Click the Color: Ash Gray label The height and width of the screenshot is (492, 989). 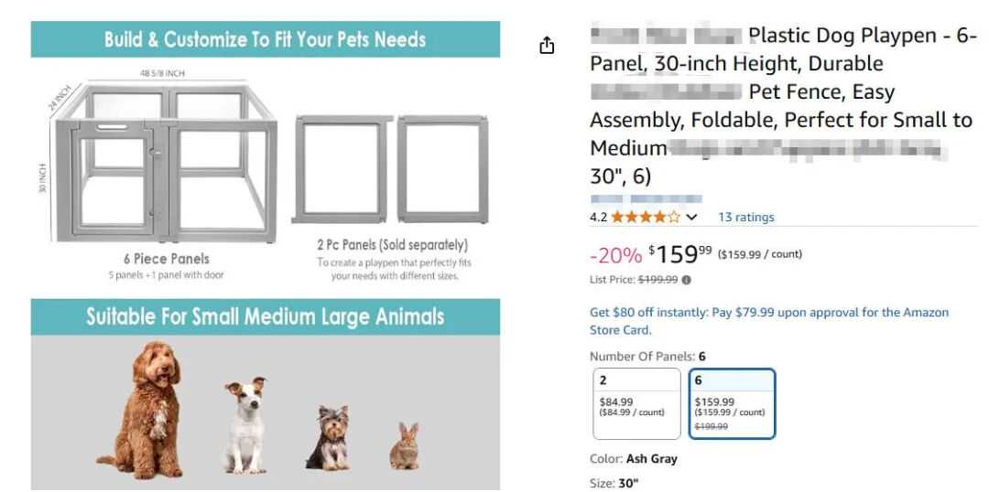pos(634,458)
